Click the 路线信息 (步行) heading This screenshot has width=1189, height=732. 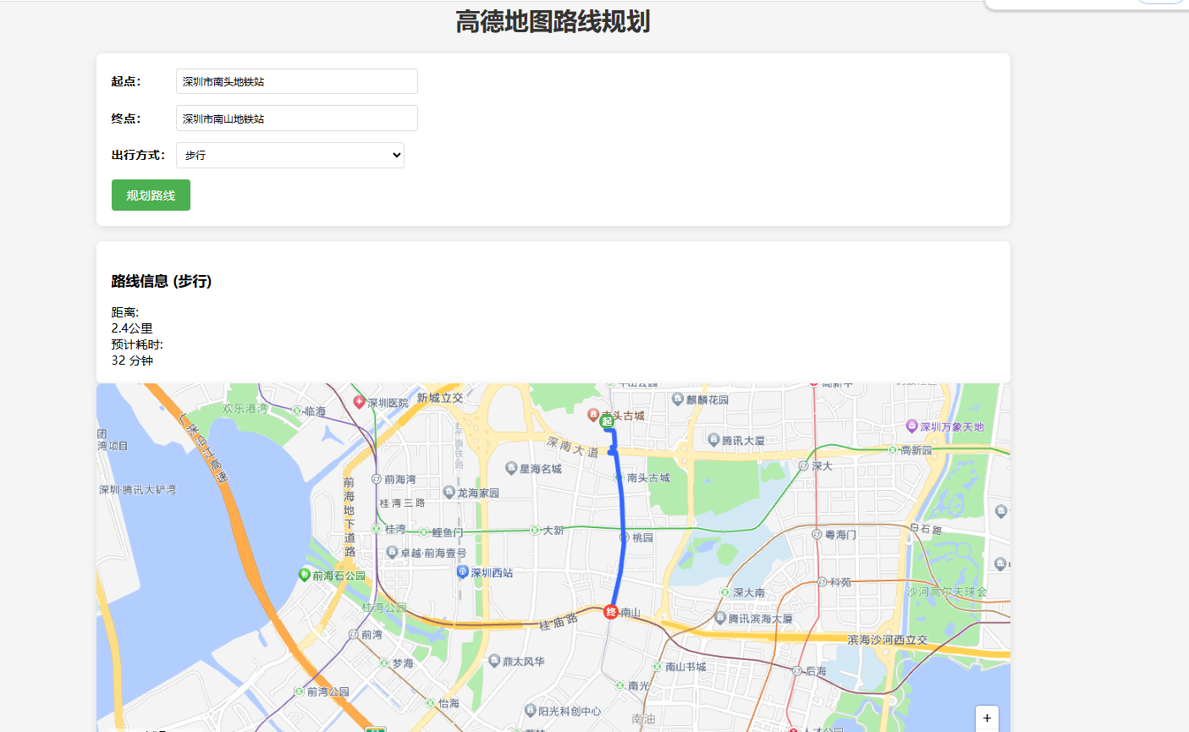tap(162, 281)
